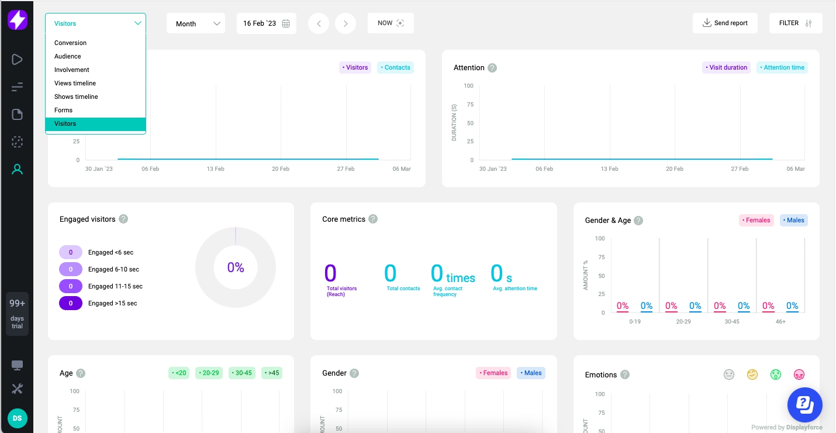836x433 pixels.
Task: Open the FILTER panel button
Action: pos(795,23)
